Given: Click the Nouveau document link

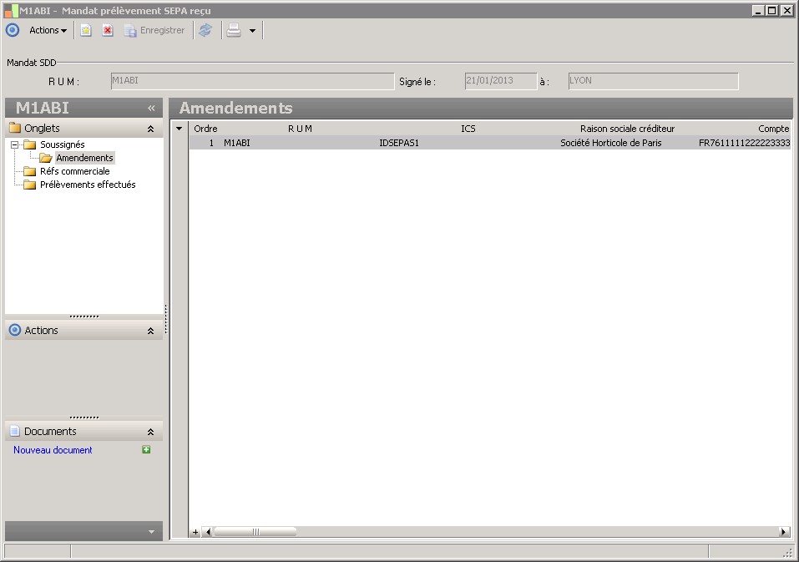Looking at the screenshot, I should pyautogui.click(x=53, y=450).
